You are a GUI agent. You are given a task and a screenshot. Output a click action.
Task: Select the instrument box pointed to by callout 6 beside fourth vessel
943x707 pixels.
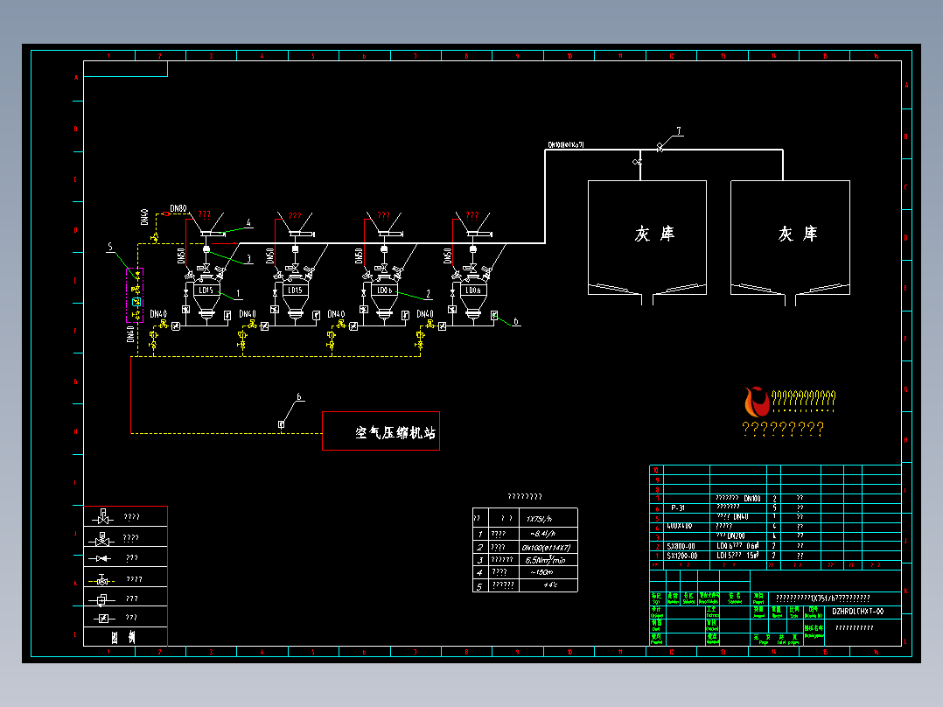point(494,315)
